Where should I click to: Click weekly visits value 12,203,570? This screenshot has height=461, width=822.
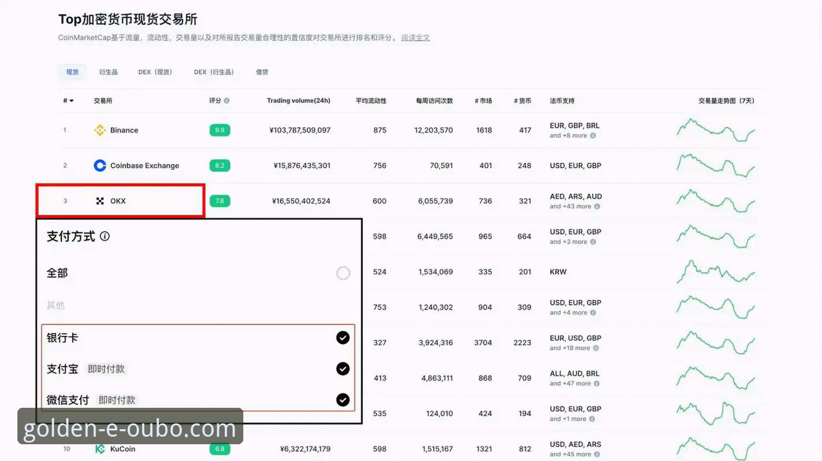click(434, 130)
